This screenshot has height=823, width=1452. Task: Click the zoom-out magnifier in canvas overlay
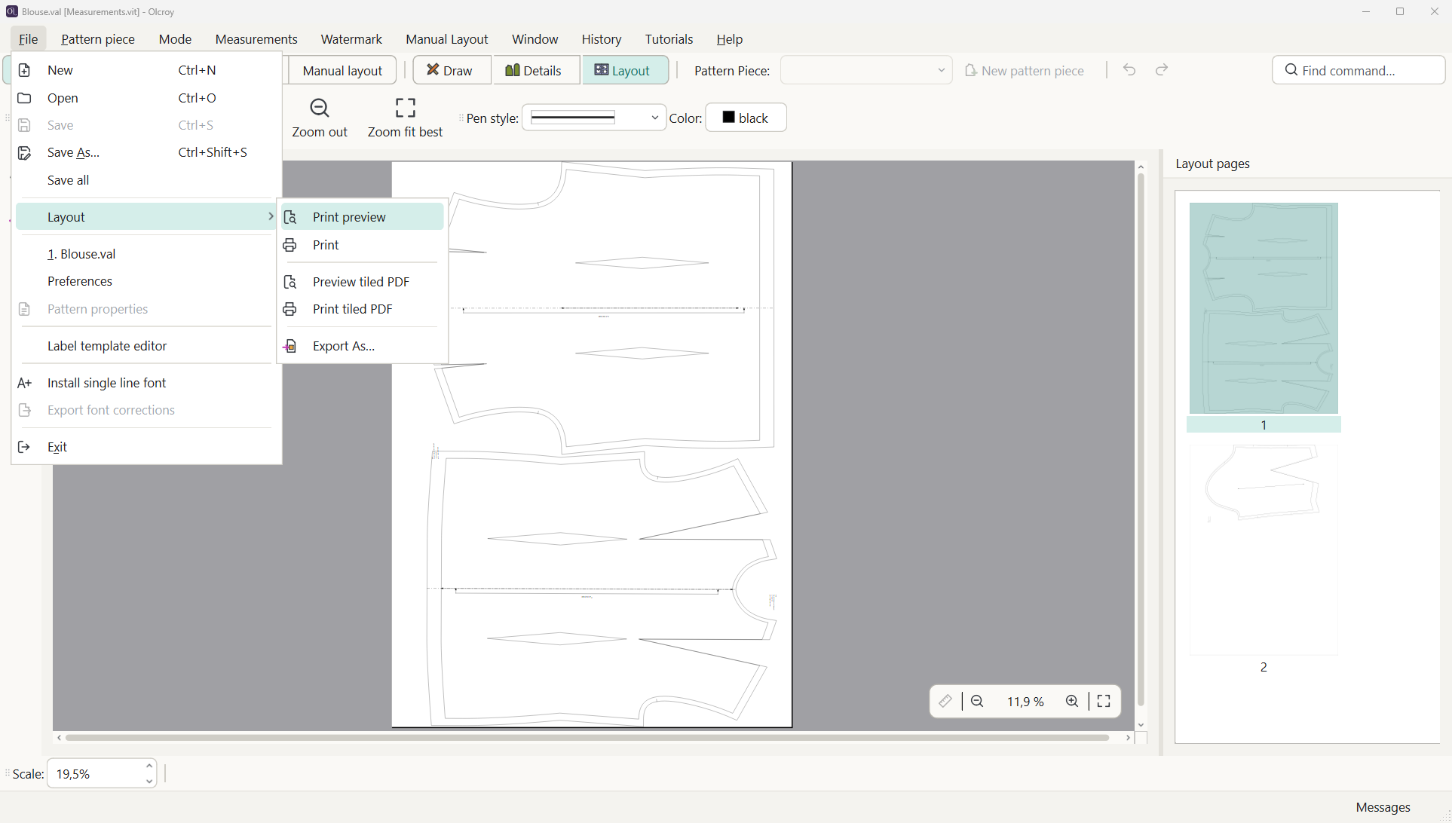(978, 702)
